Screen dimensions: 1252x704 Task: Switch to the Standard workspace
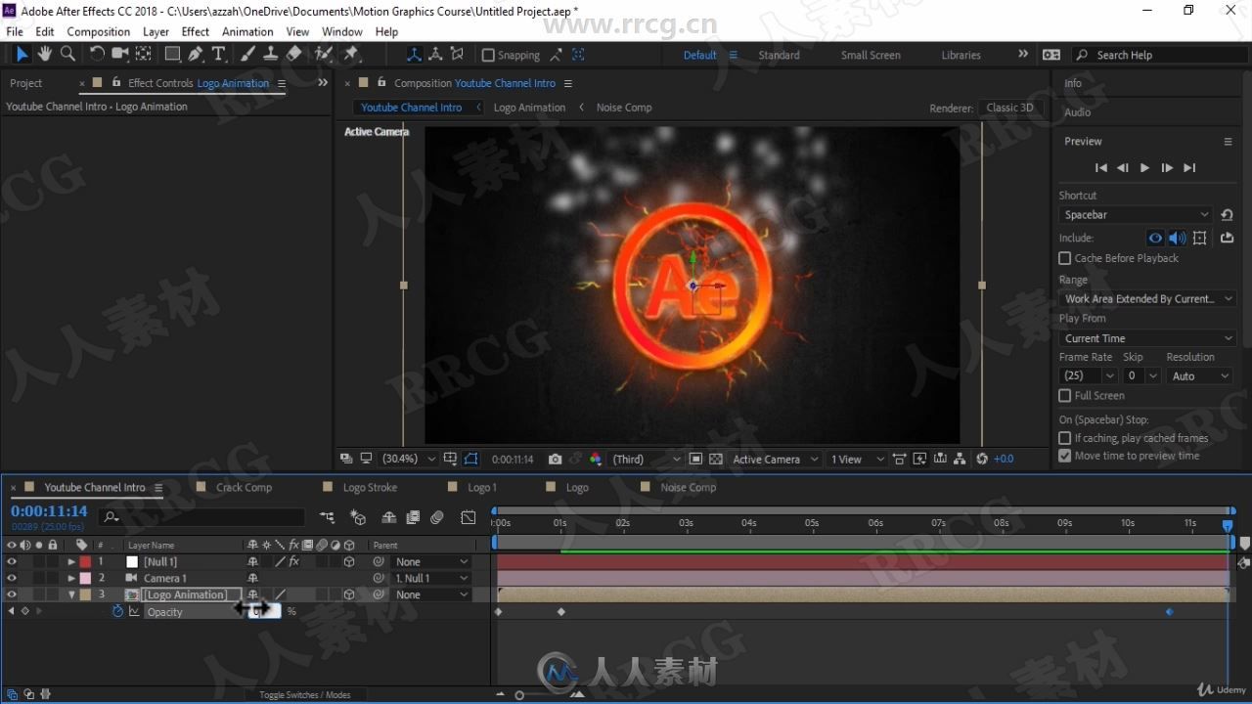779,55
